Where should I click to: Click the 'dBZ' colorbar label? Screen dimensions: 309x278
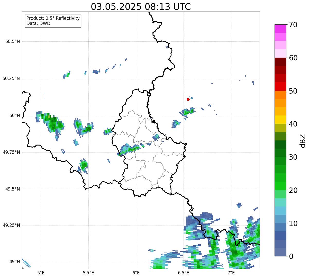pos(303,141)
